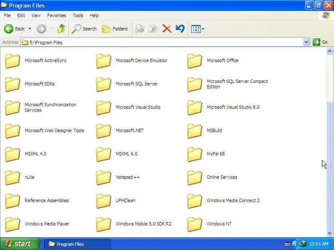Click the 12:01 AM clock
The height and width of the screenshot is (250, 334).
[x=319, y=244]
